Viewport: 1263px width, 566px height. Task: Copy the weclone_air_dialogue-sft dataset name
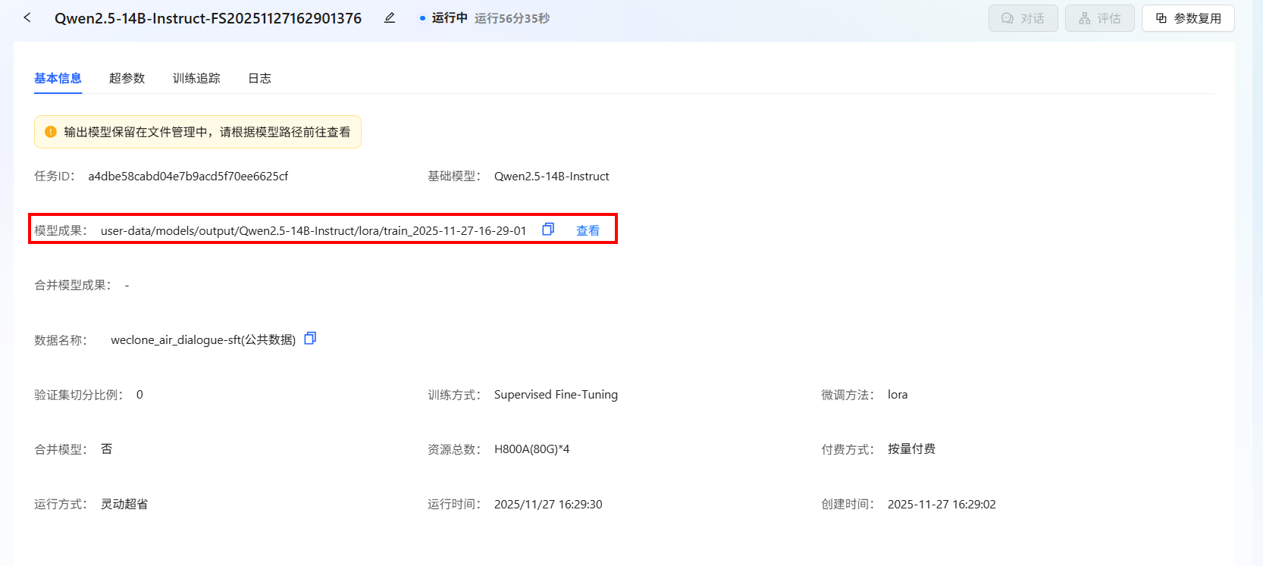pos(310,339)
